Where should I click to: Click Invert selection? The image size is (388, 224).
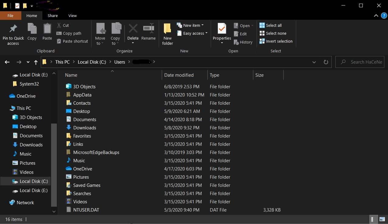point(276,41)
